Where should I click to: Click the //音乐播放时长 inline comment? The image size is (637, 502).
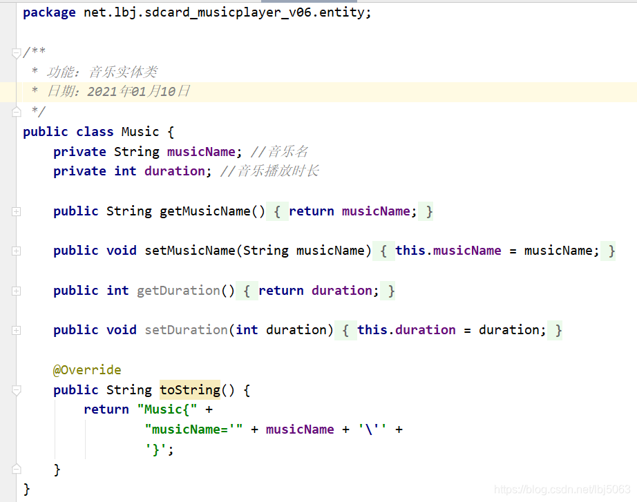click(269, 171)
